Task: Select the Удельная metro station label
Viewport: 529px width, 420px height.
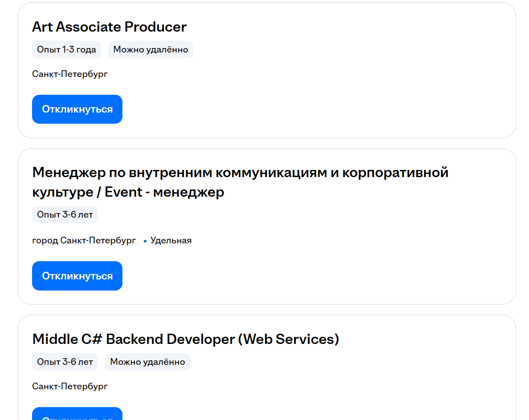Action: pyautogui.click(x=171, y=241)
